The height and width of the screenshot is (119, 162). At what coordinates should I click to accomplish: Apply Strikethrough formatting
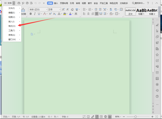(x=45, y=14)
